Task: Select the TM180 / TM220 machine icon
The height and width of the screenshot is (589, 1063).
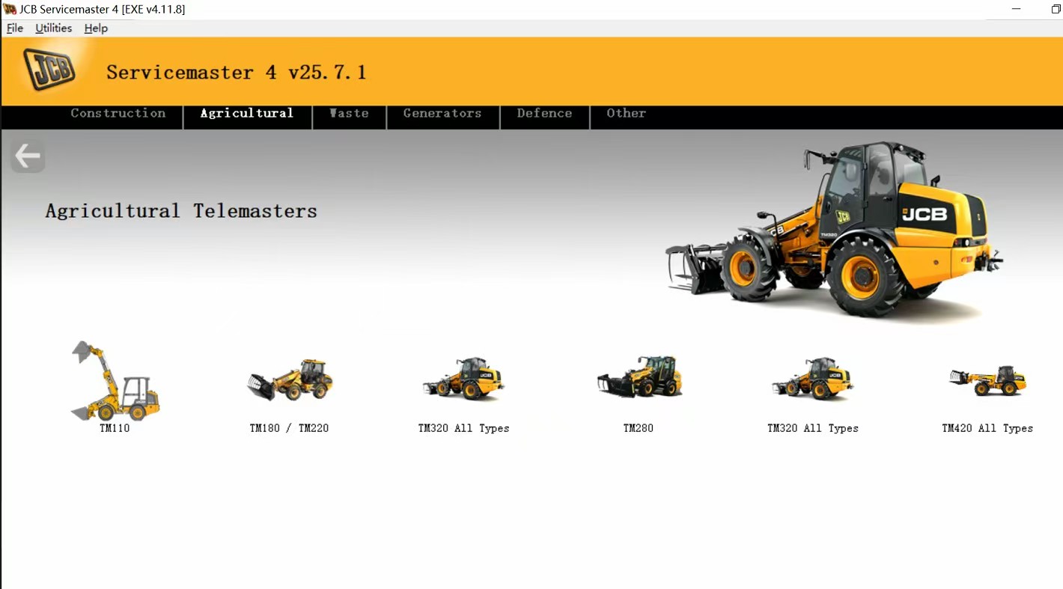Action: click(290, 380)
